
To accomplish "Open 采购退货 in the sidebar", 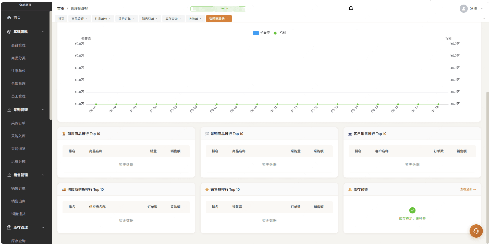I will [x=18, y=149].
